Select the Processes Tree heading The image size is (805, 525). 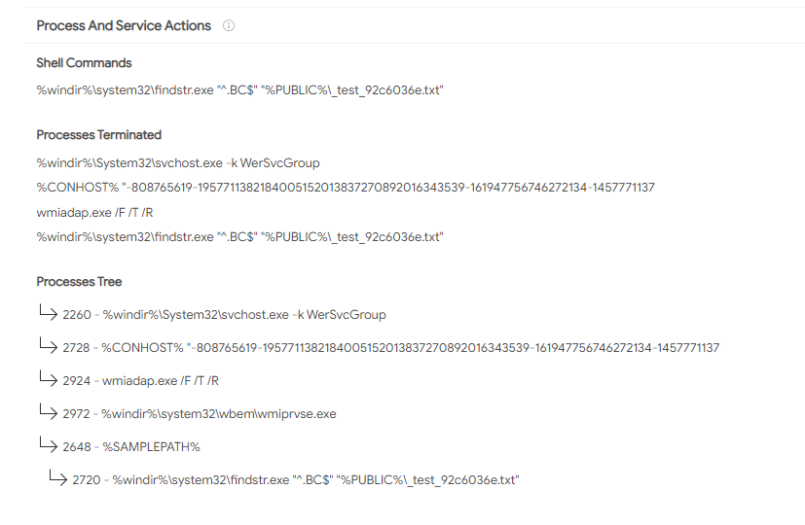pyautogui.click(x=79, y=282)
